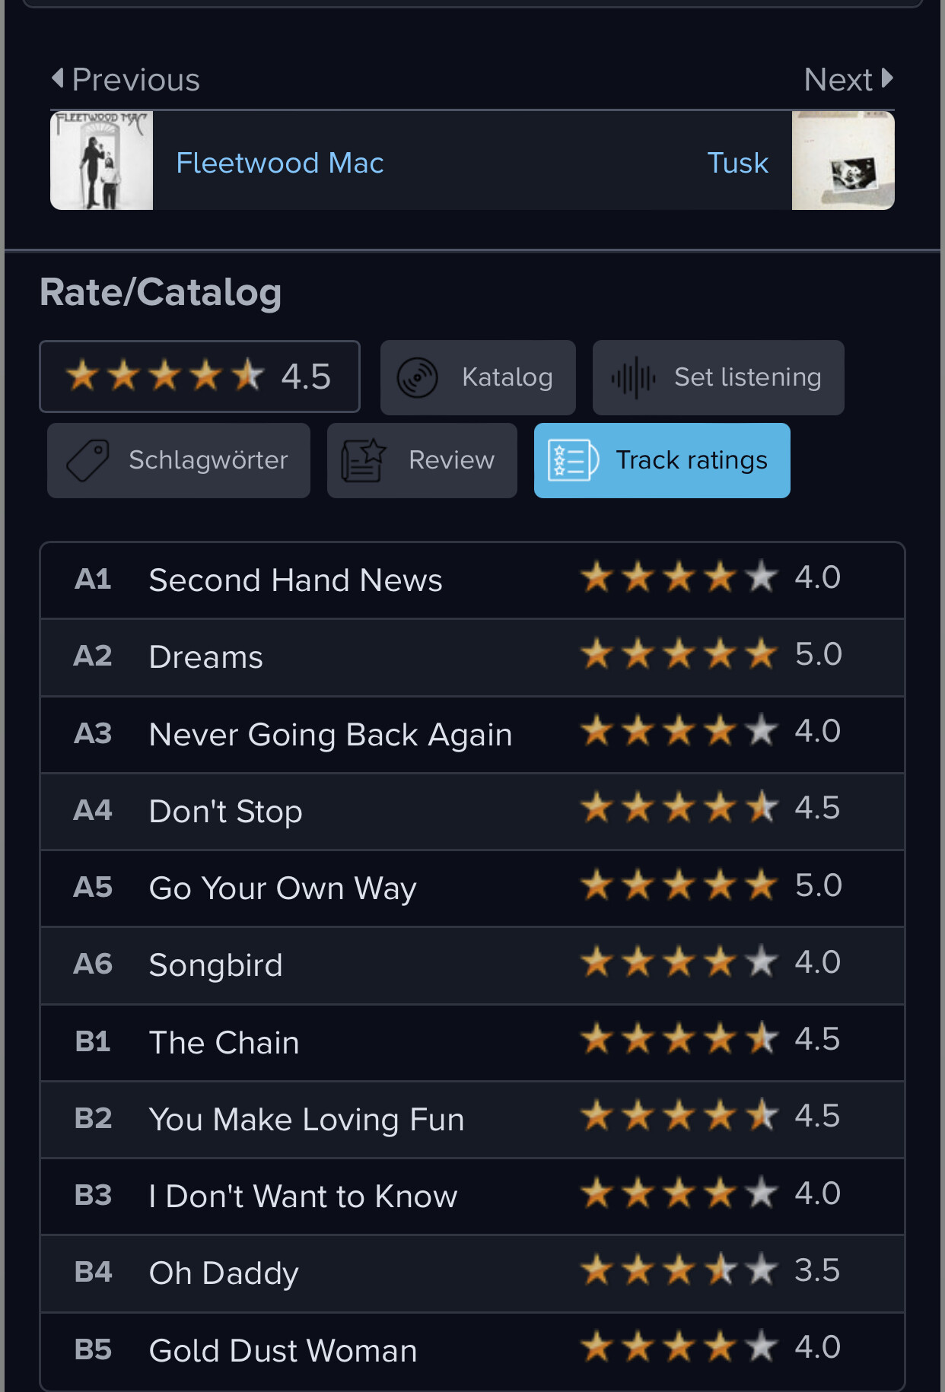Click the Review notepad star icon
Viewport: 945px width, 1392px height.
click(x=363, y=460)
